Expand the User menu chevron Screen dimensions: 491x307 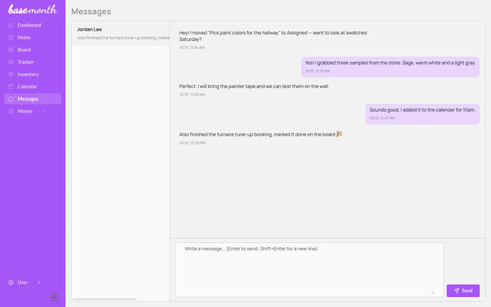coord(39,282)
